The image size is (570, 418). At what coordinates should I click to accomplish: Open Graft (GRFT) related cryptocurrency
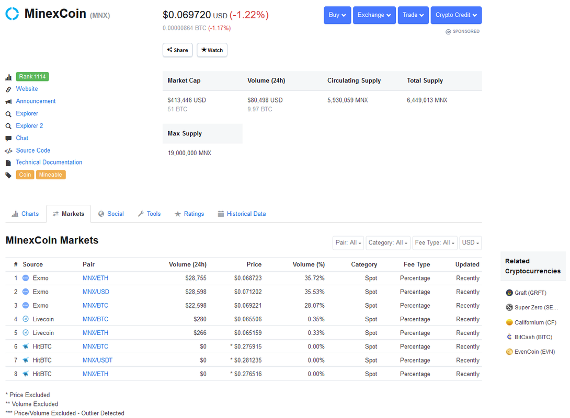(530, 293)
